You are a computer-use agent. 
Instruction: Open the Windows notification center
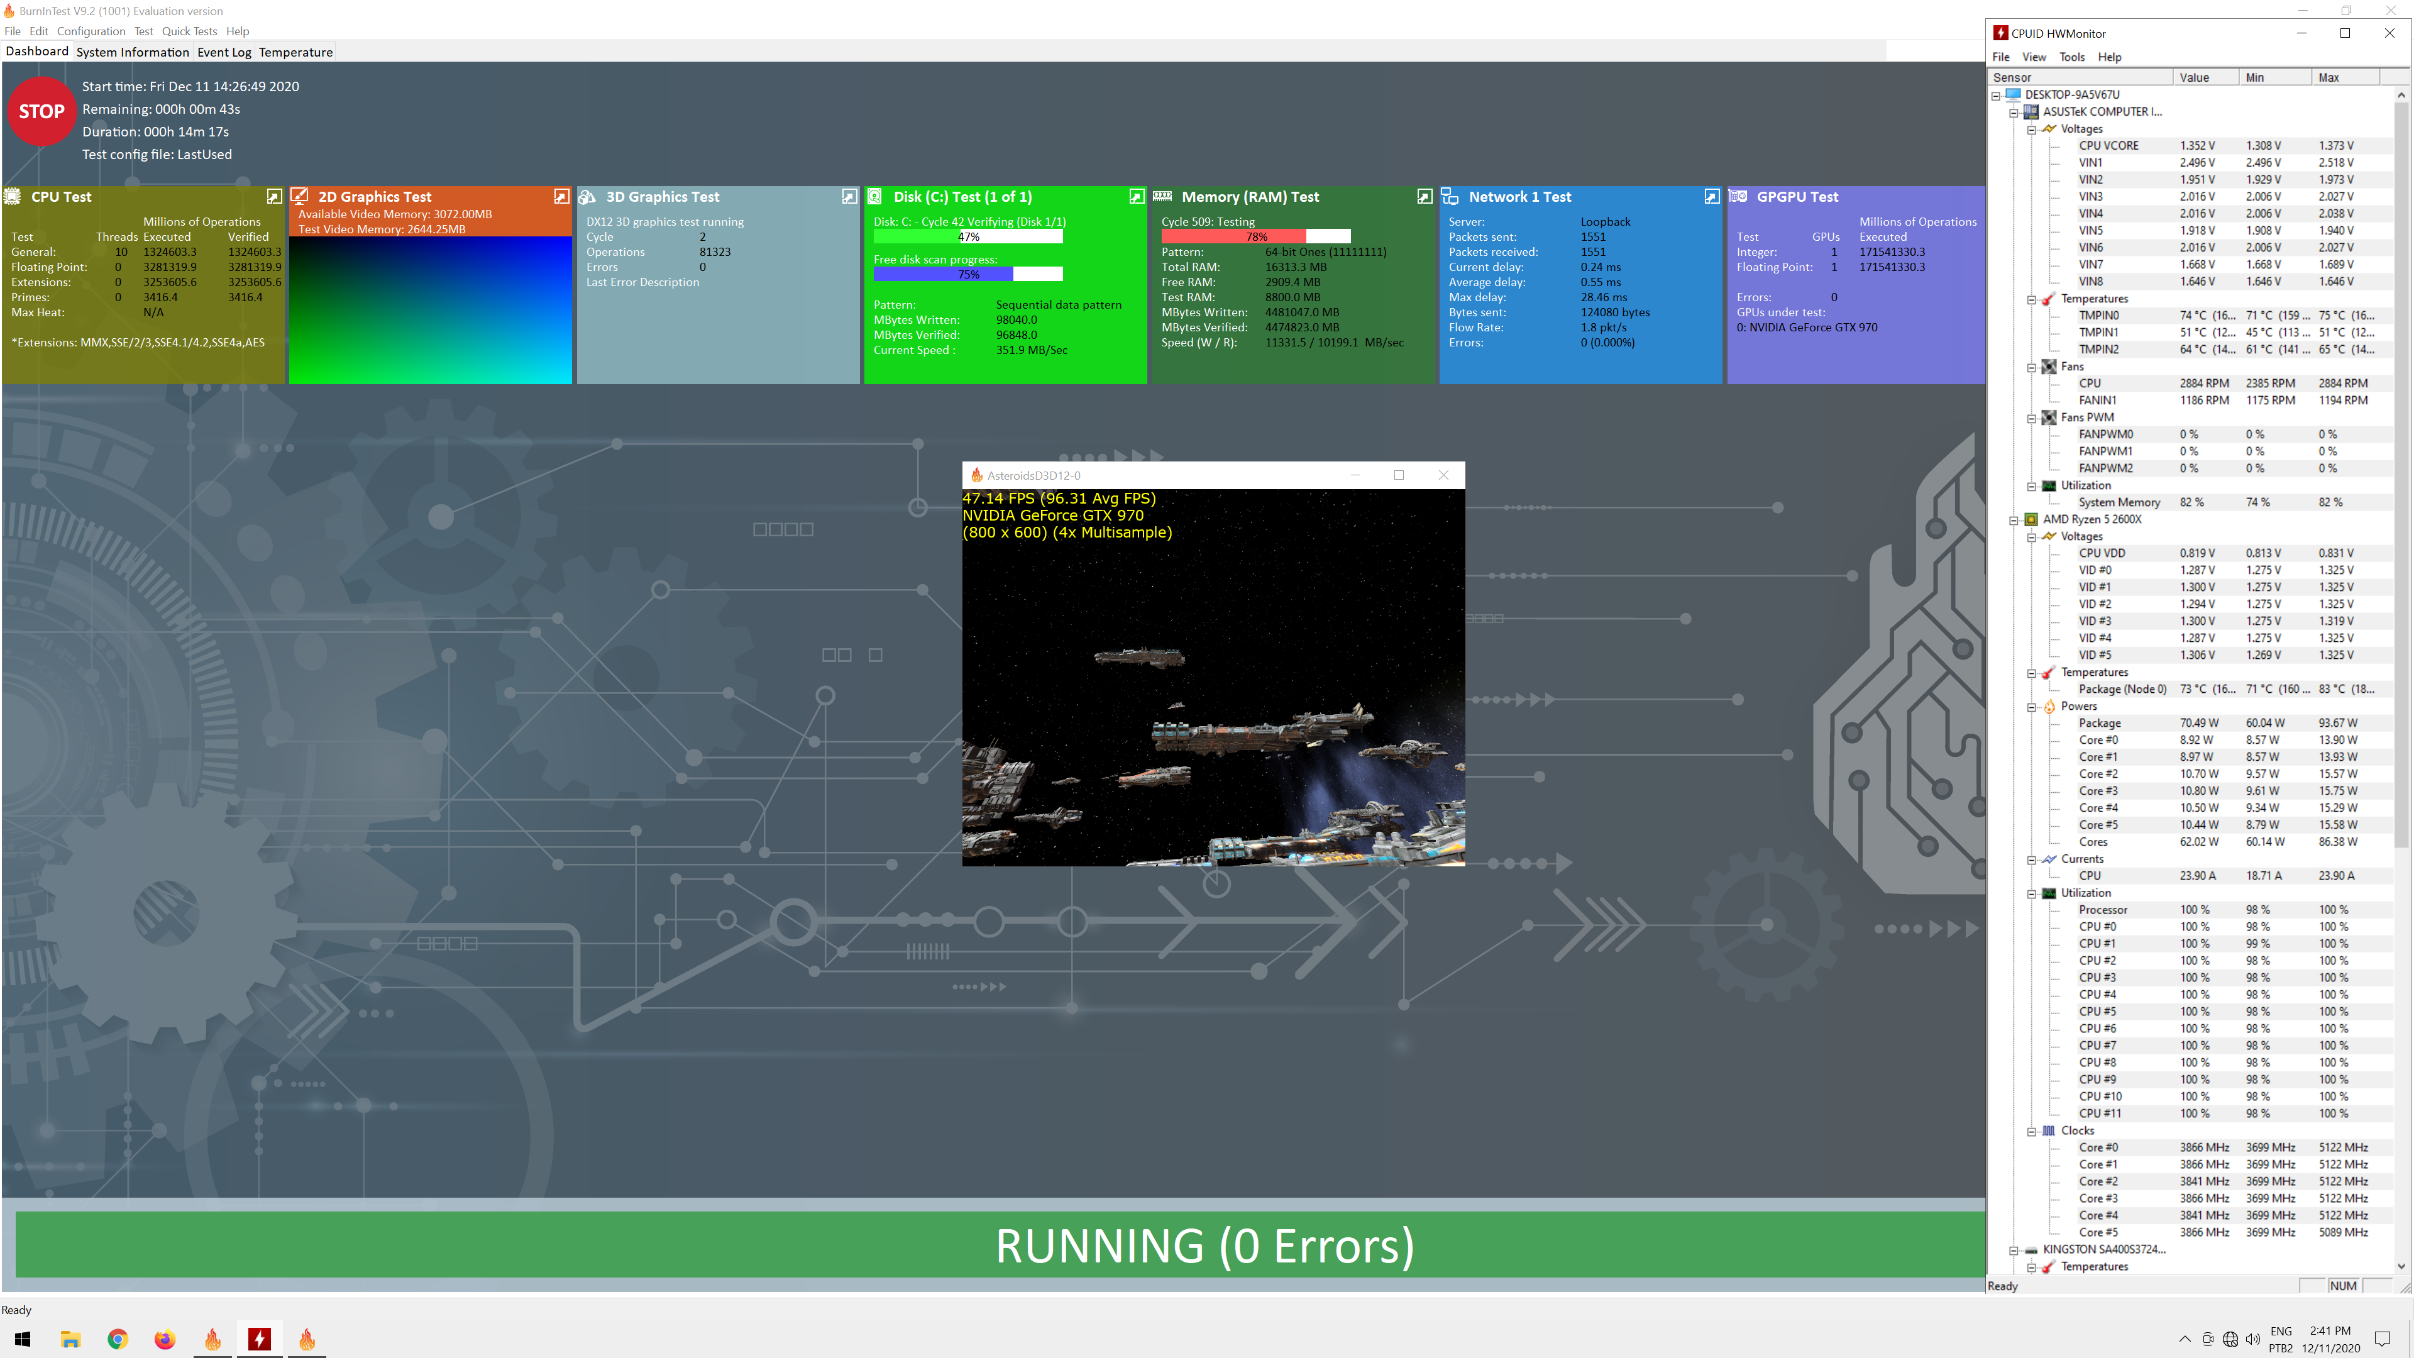[x=2382, y=1339]
